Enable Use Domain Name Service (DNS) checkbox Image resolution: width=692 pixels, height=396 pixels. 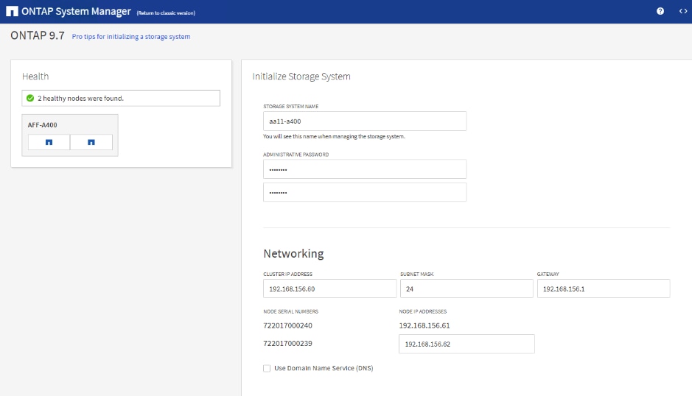pos(267,368)
